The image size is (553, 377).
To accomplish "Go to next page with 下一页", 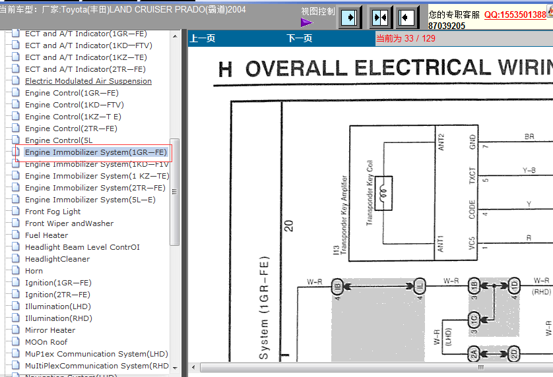I will pos(299,38).
